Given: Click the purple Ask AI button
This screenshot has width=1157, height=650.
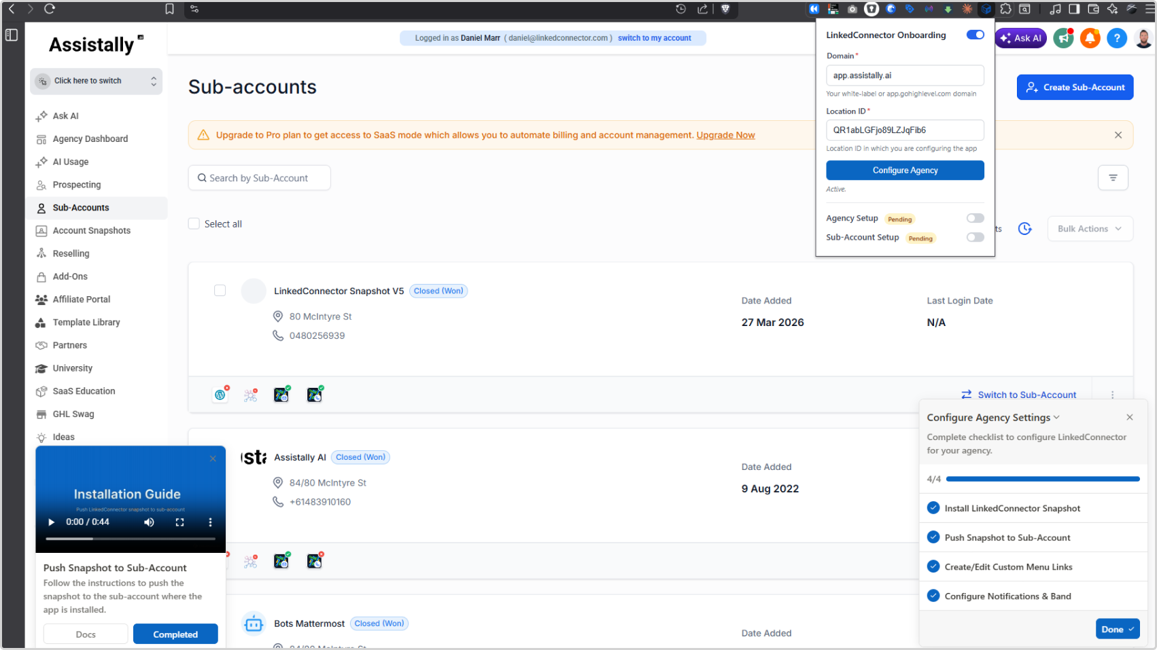Looking at the screenshot, I should (x=1020, y=38).
